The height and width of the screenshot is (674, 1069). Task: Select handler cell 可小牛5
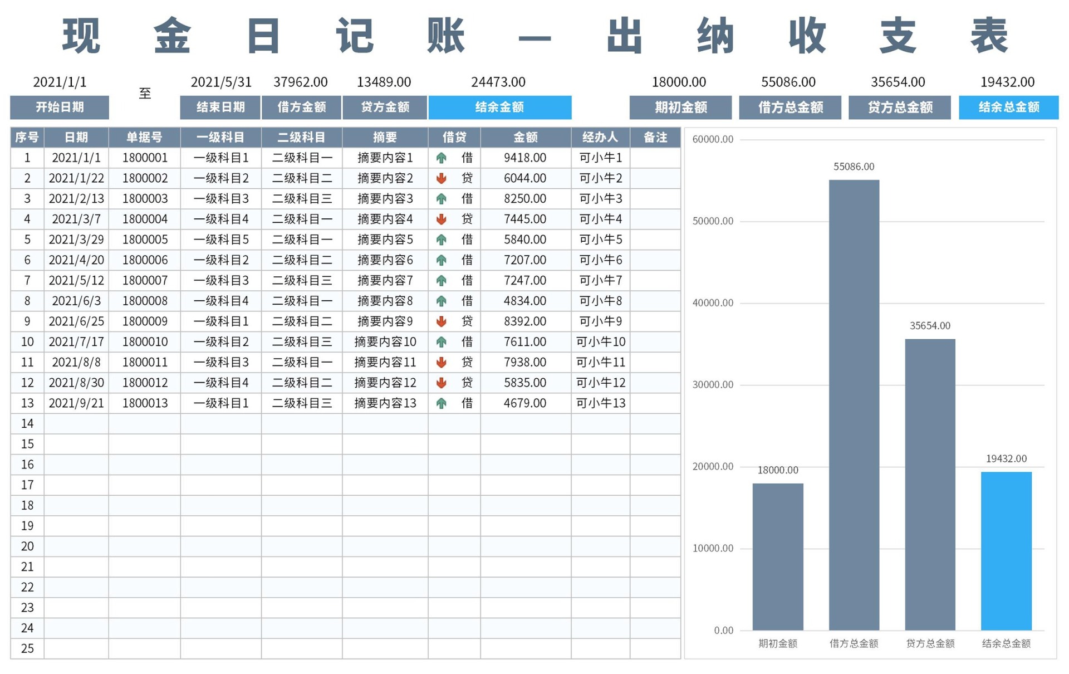click(600, 240)
